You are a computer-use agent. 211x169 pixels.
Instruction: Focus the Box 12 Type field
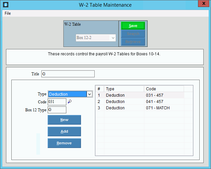[57, 110]
